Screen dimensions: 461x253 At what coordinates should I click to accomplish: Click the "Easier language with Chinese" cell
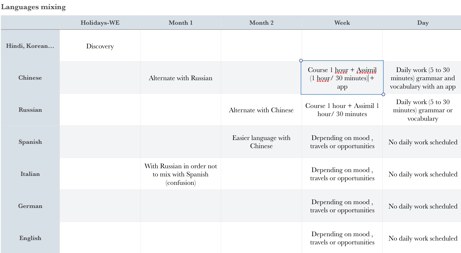point(261,142)
